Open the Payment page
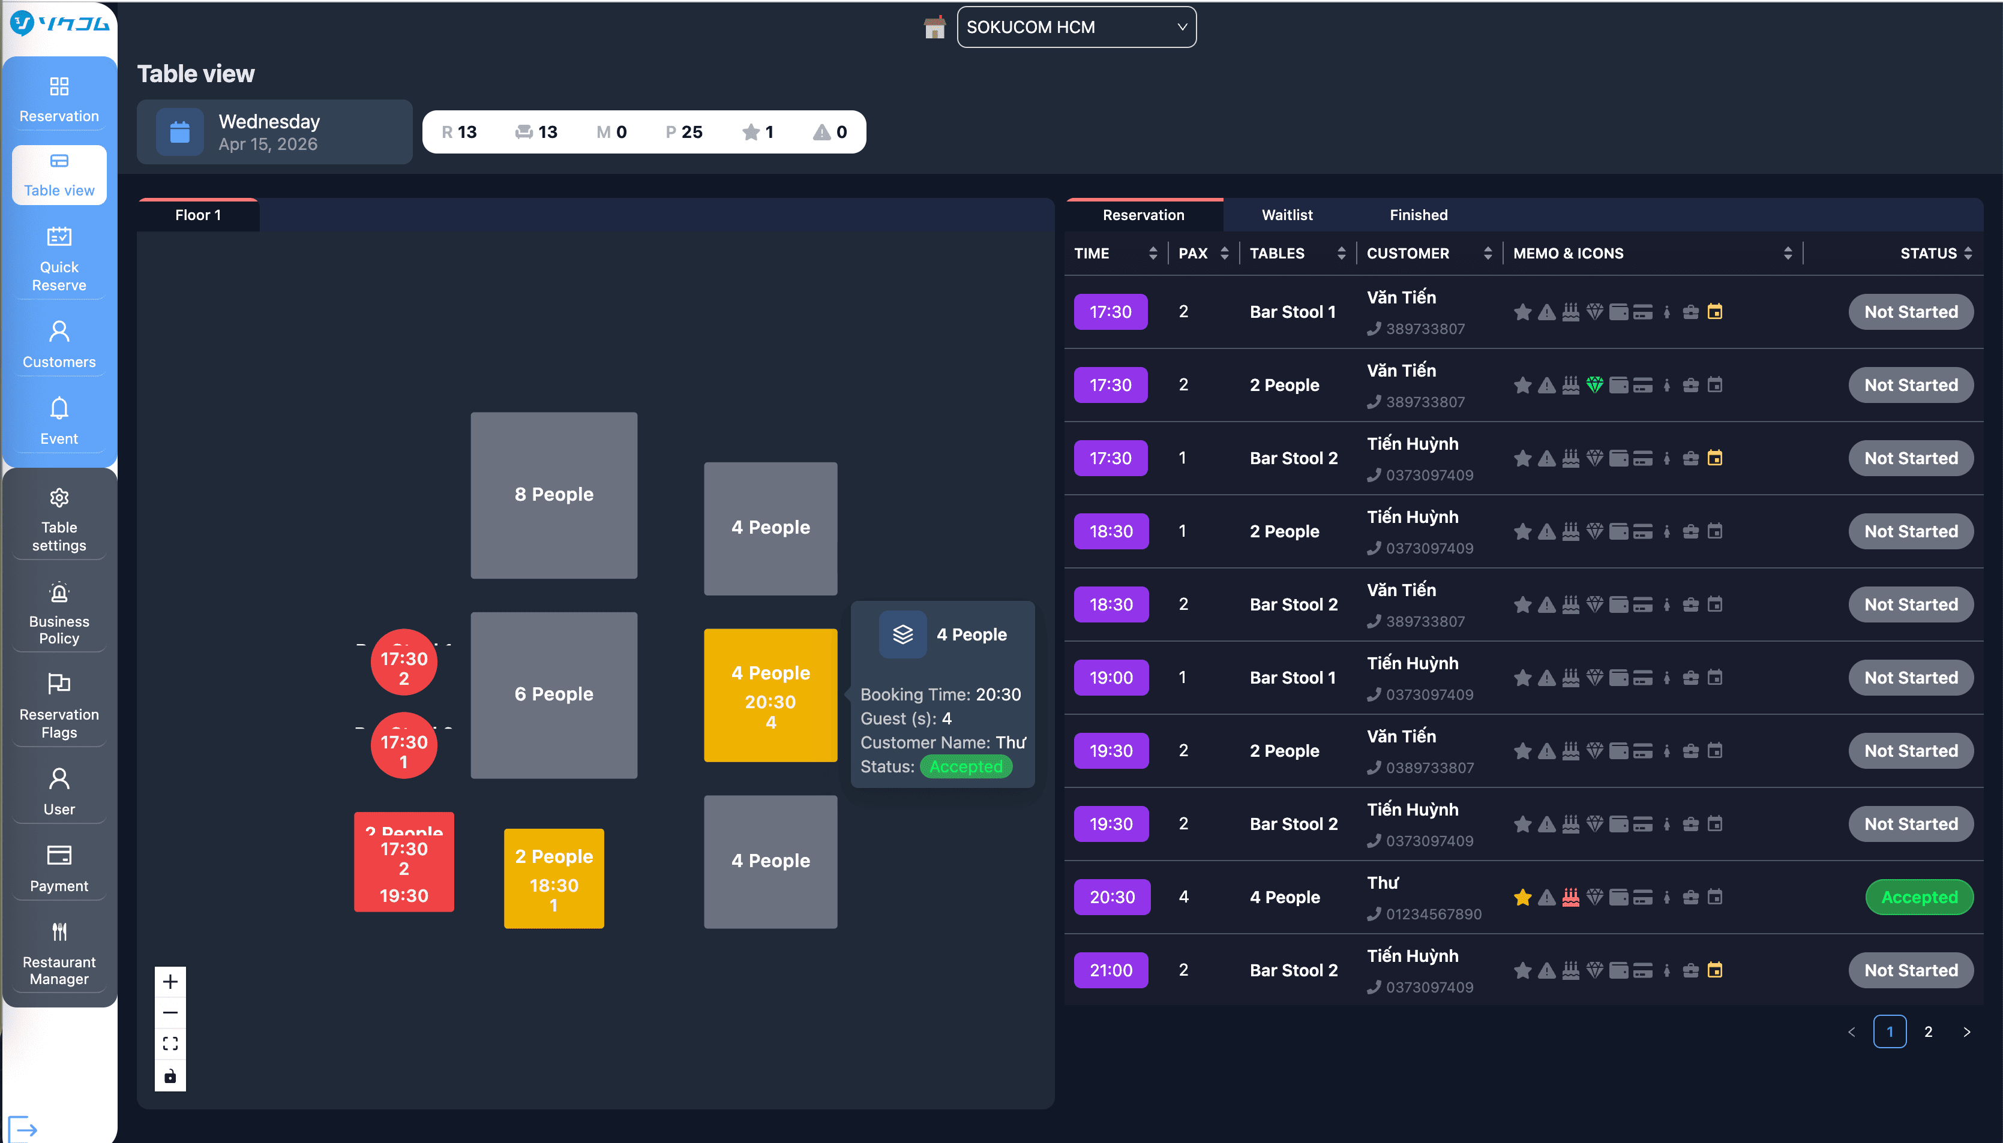 click(59, 868)
